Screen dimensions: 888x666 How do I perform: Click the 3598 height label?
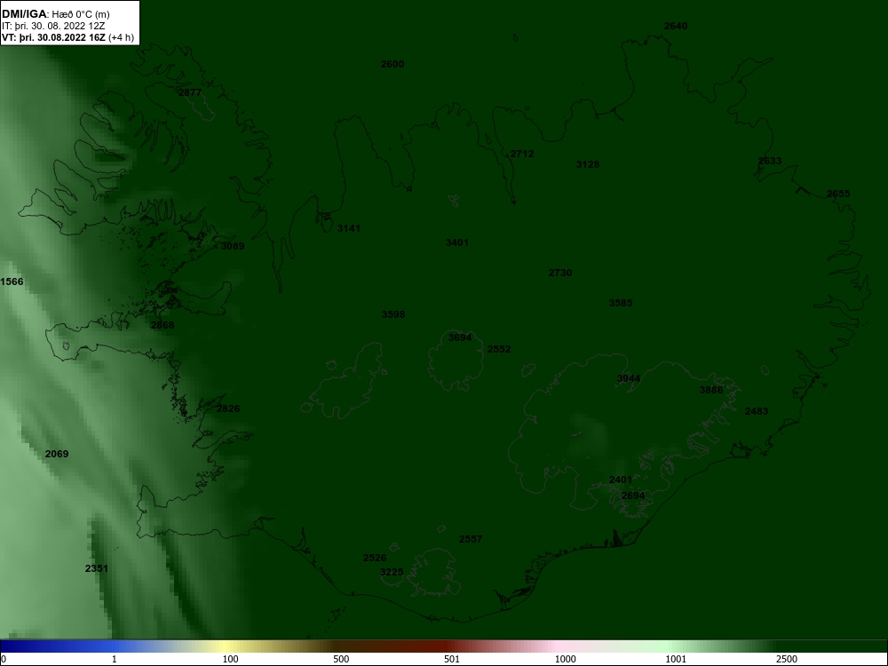tap(393, 314)
